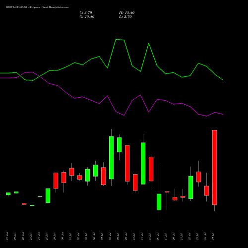Screen dimensions: 248x248
Task: Click the 10 Jul date label
Action: (x=126, y=236)
